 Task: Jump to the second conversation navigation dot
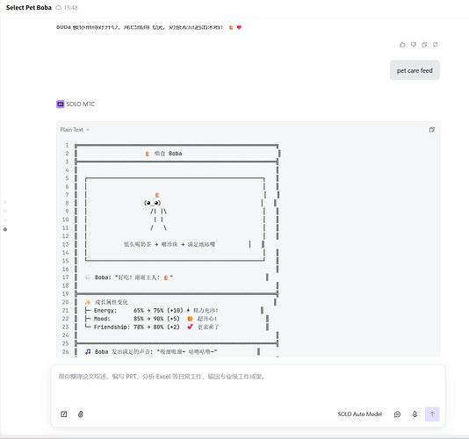tap(5, 211)
